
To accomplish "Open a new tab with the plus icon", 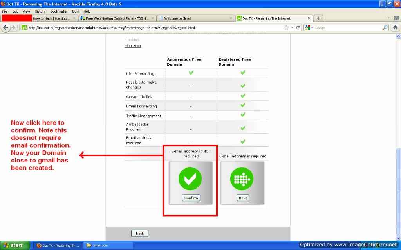I will pos(319,18).
